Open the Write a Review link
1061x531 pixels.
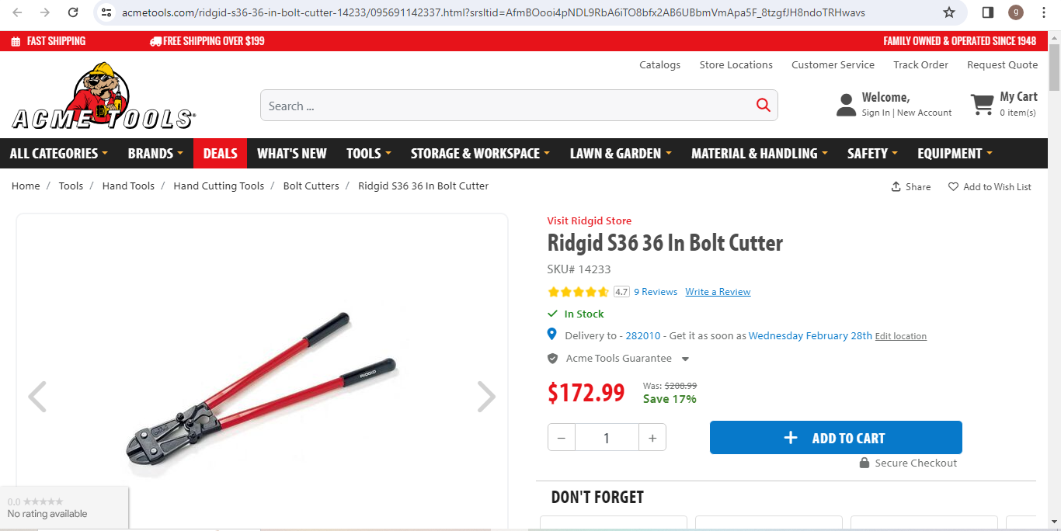[x=718, y=292]
